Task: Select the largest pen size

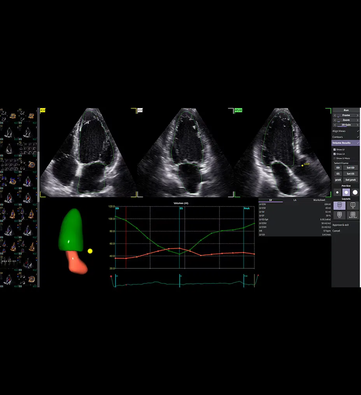Action: click(355, 192)
